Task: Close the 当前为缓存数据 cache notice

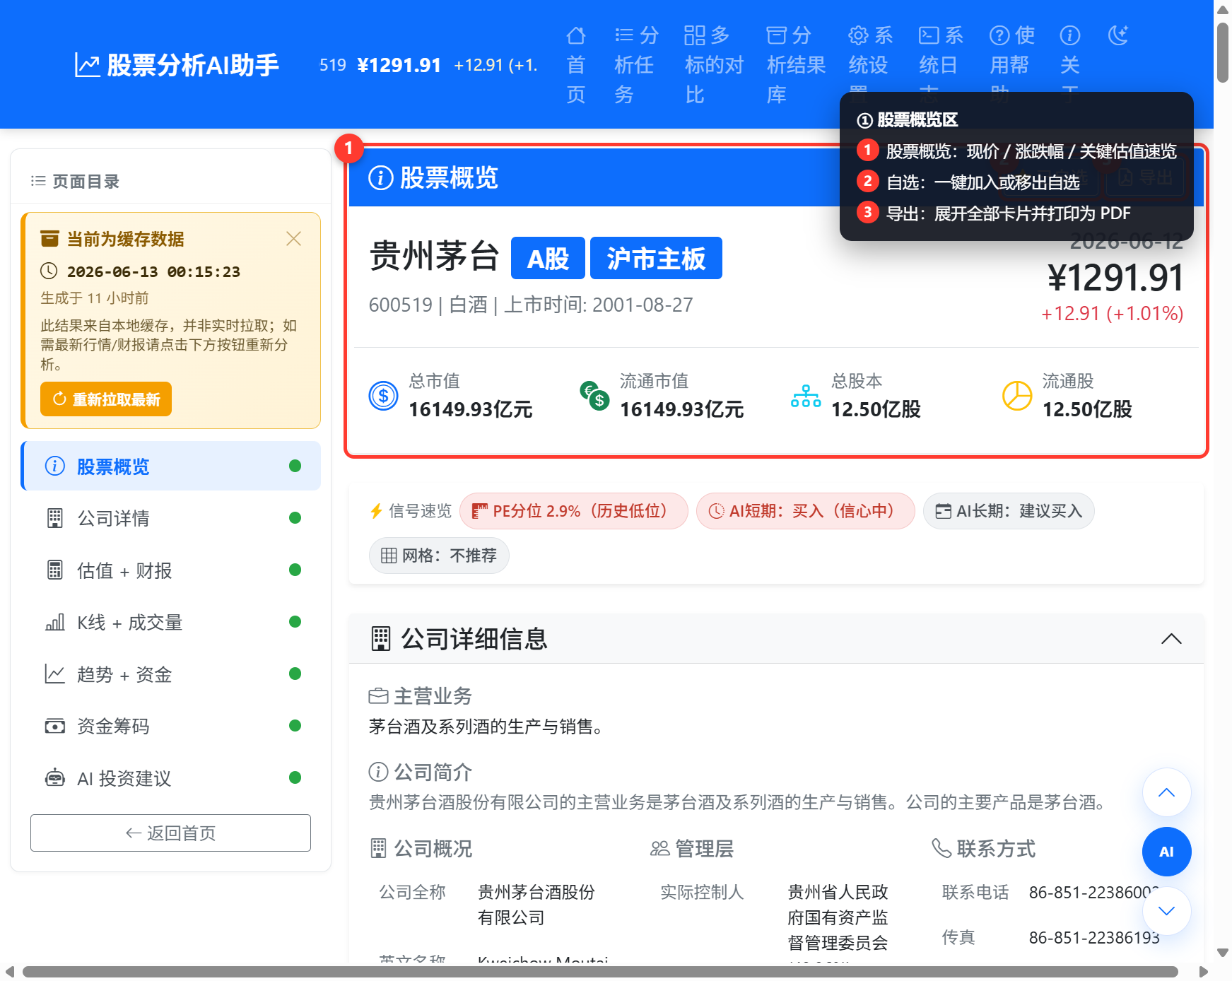Action: (293, 238)
